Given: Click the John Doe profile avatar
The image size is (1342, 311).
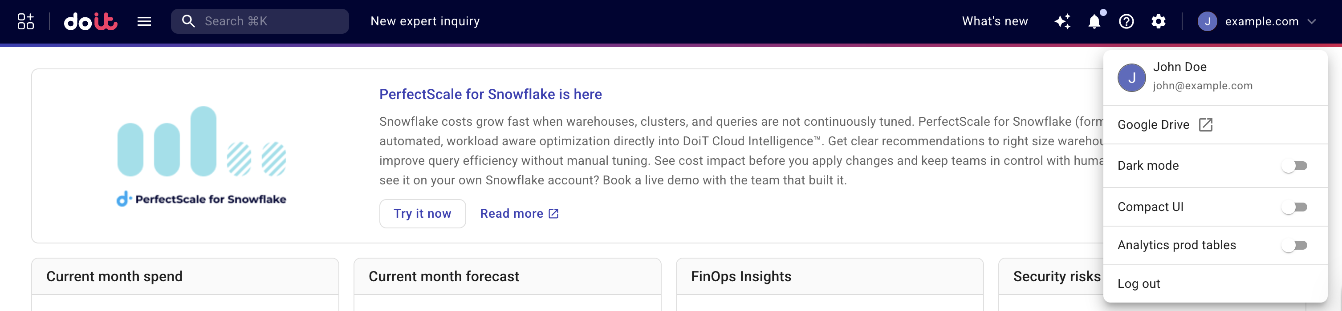Looking at the screenshot, I should [1131, 77].
